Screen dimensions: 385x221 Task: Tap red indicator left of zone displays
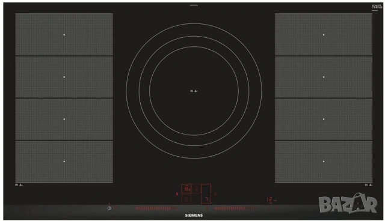coord(177,194)
